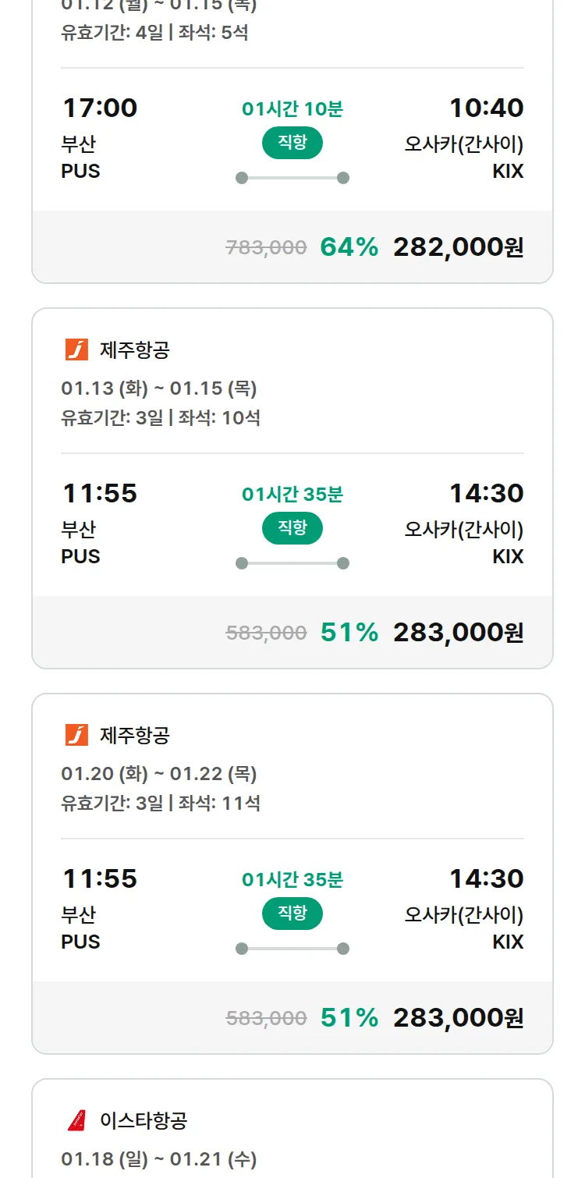Click the 17:00 Busan departure time
The height and width of the screenshot is (1178, 585).
(100, 108)
